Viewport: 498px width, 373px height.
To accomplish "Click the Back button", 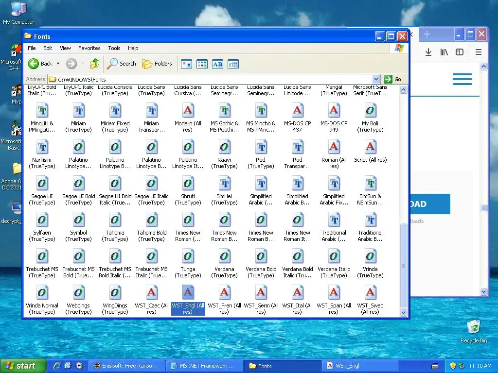I will 40,64.
